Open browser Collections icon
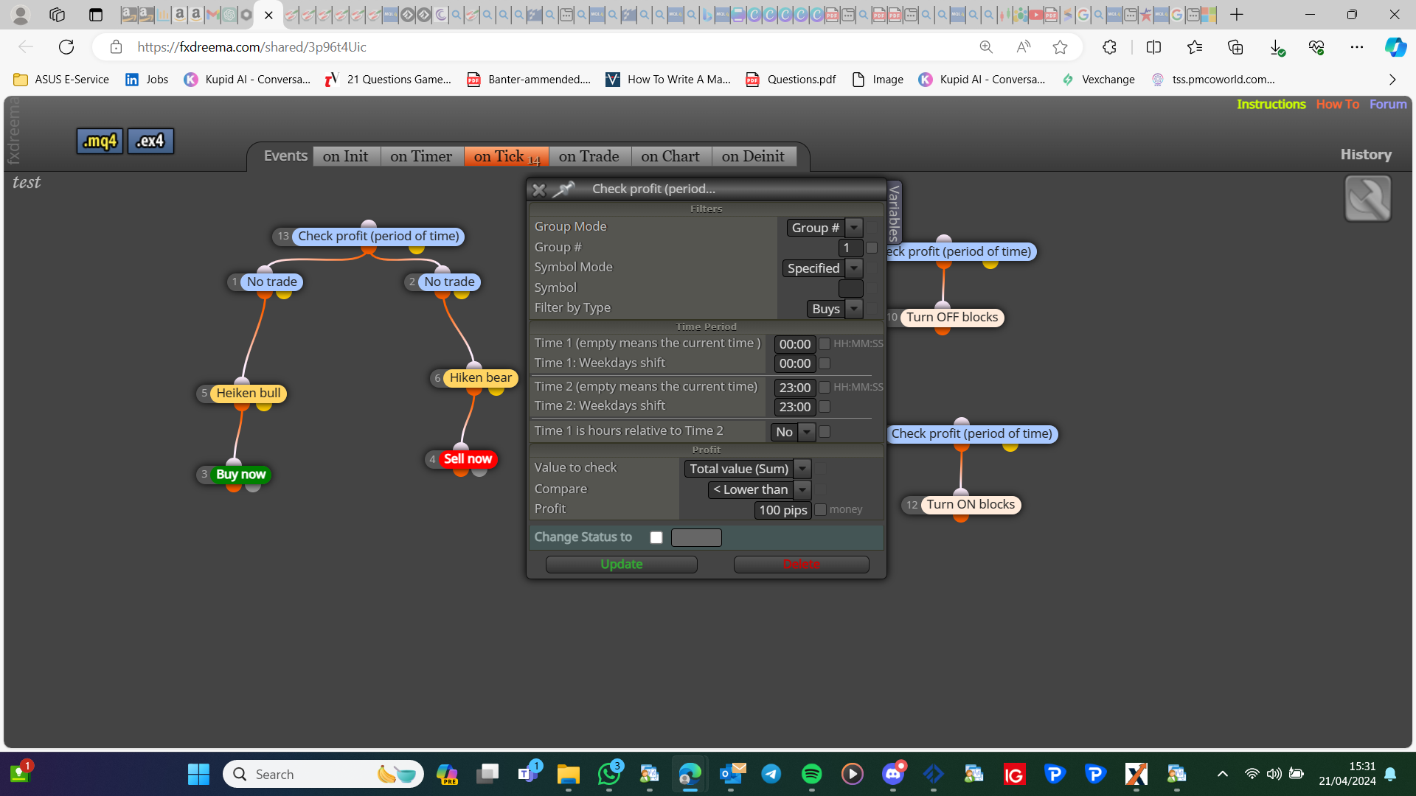1416x796 pixels. pos(1235,47)
